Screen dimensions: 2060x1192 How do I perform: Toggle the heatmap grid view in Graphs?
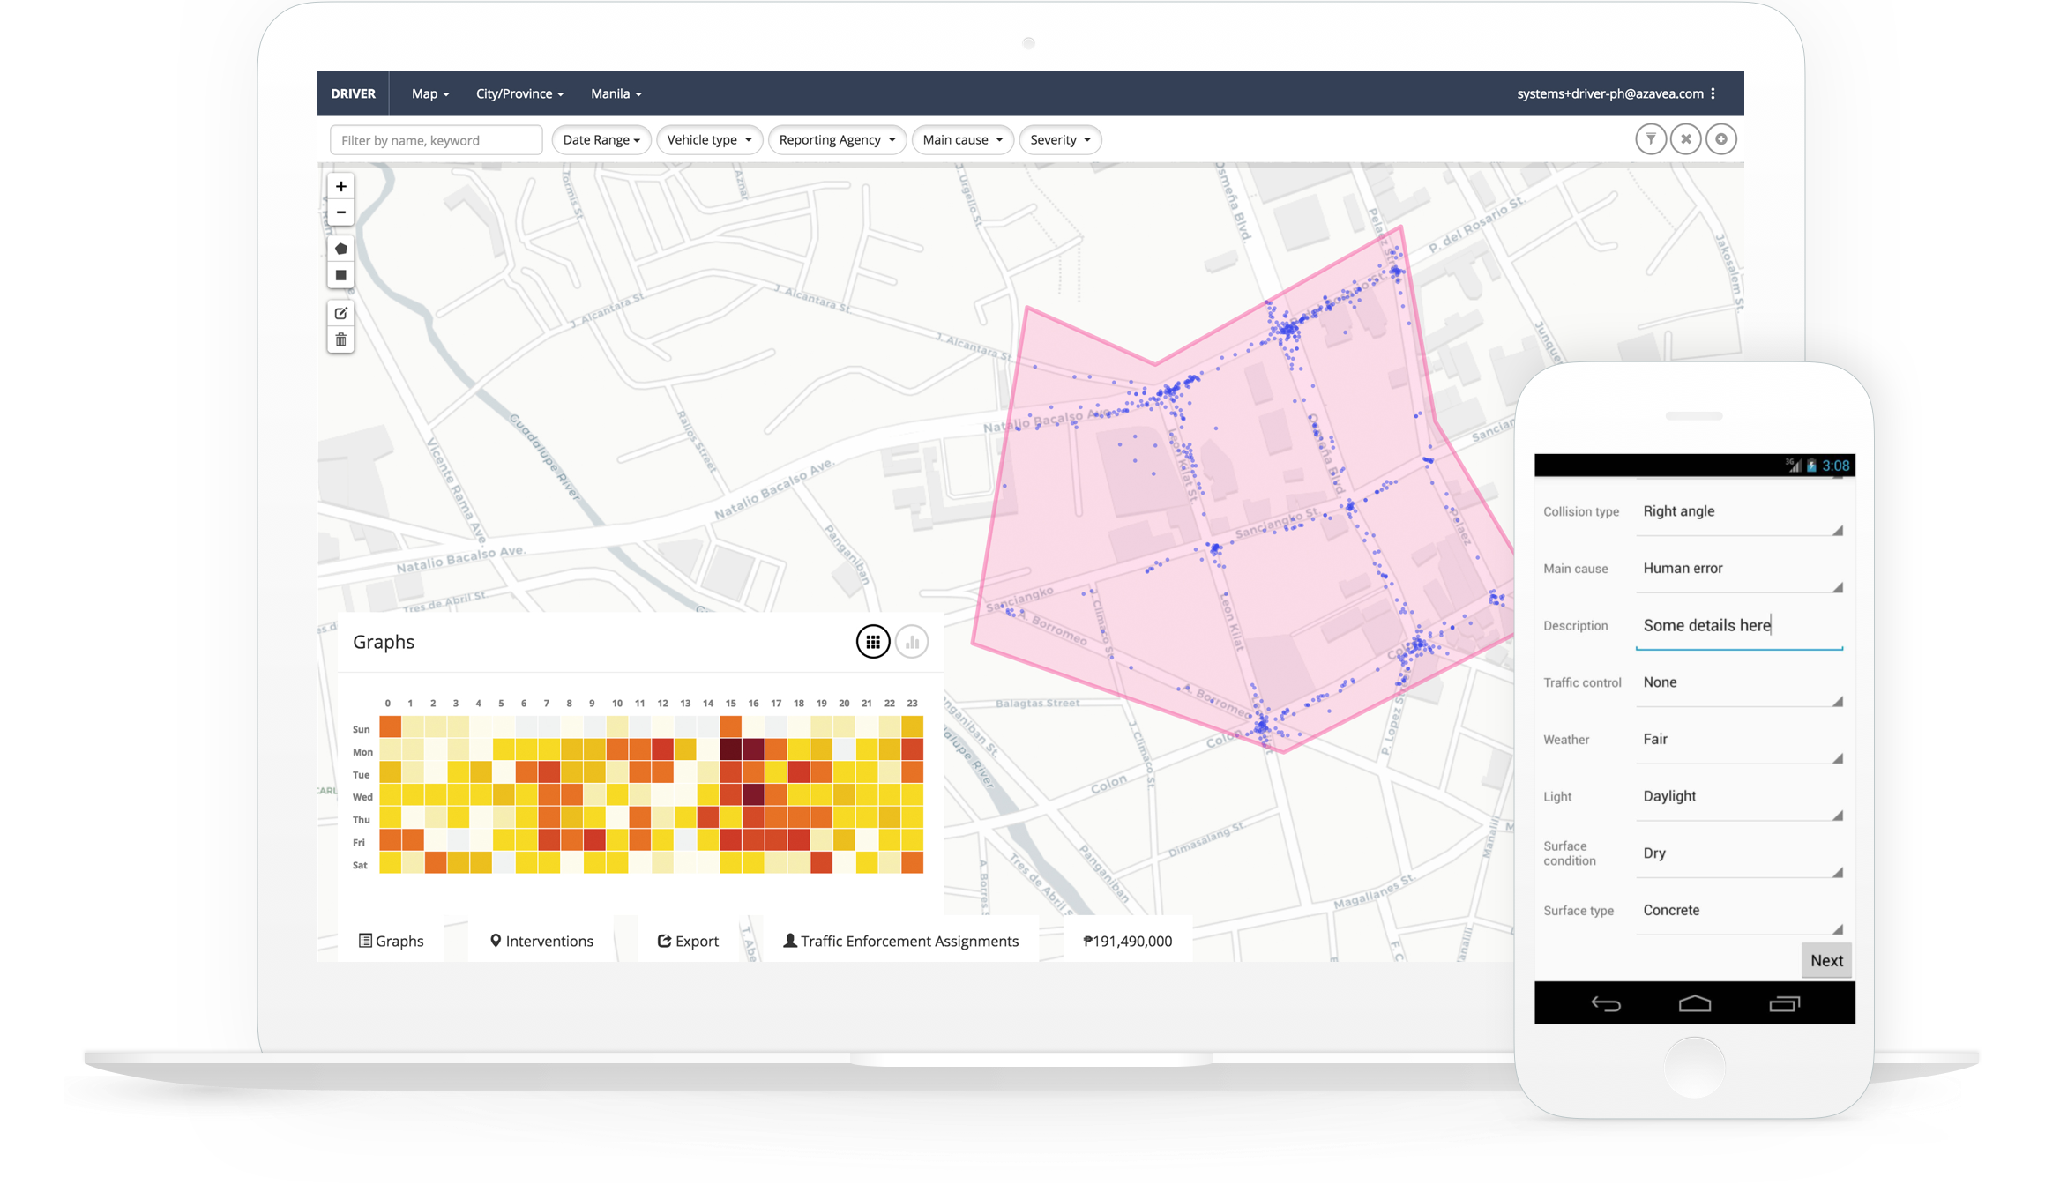(872, 641)
